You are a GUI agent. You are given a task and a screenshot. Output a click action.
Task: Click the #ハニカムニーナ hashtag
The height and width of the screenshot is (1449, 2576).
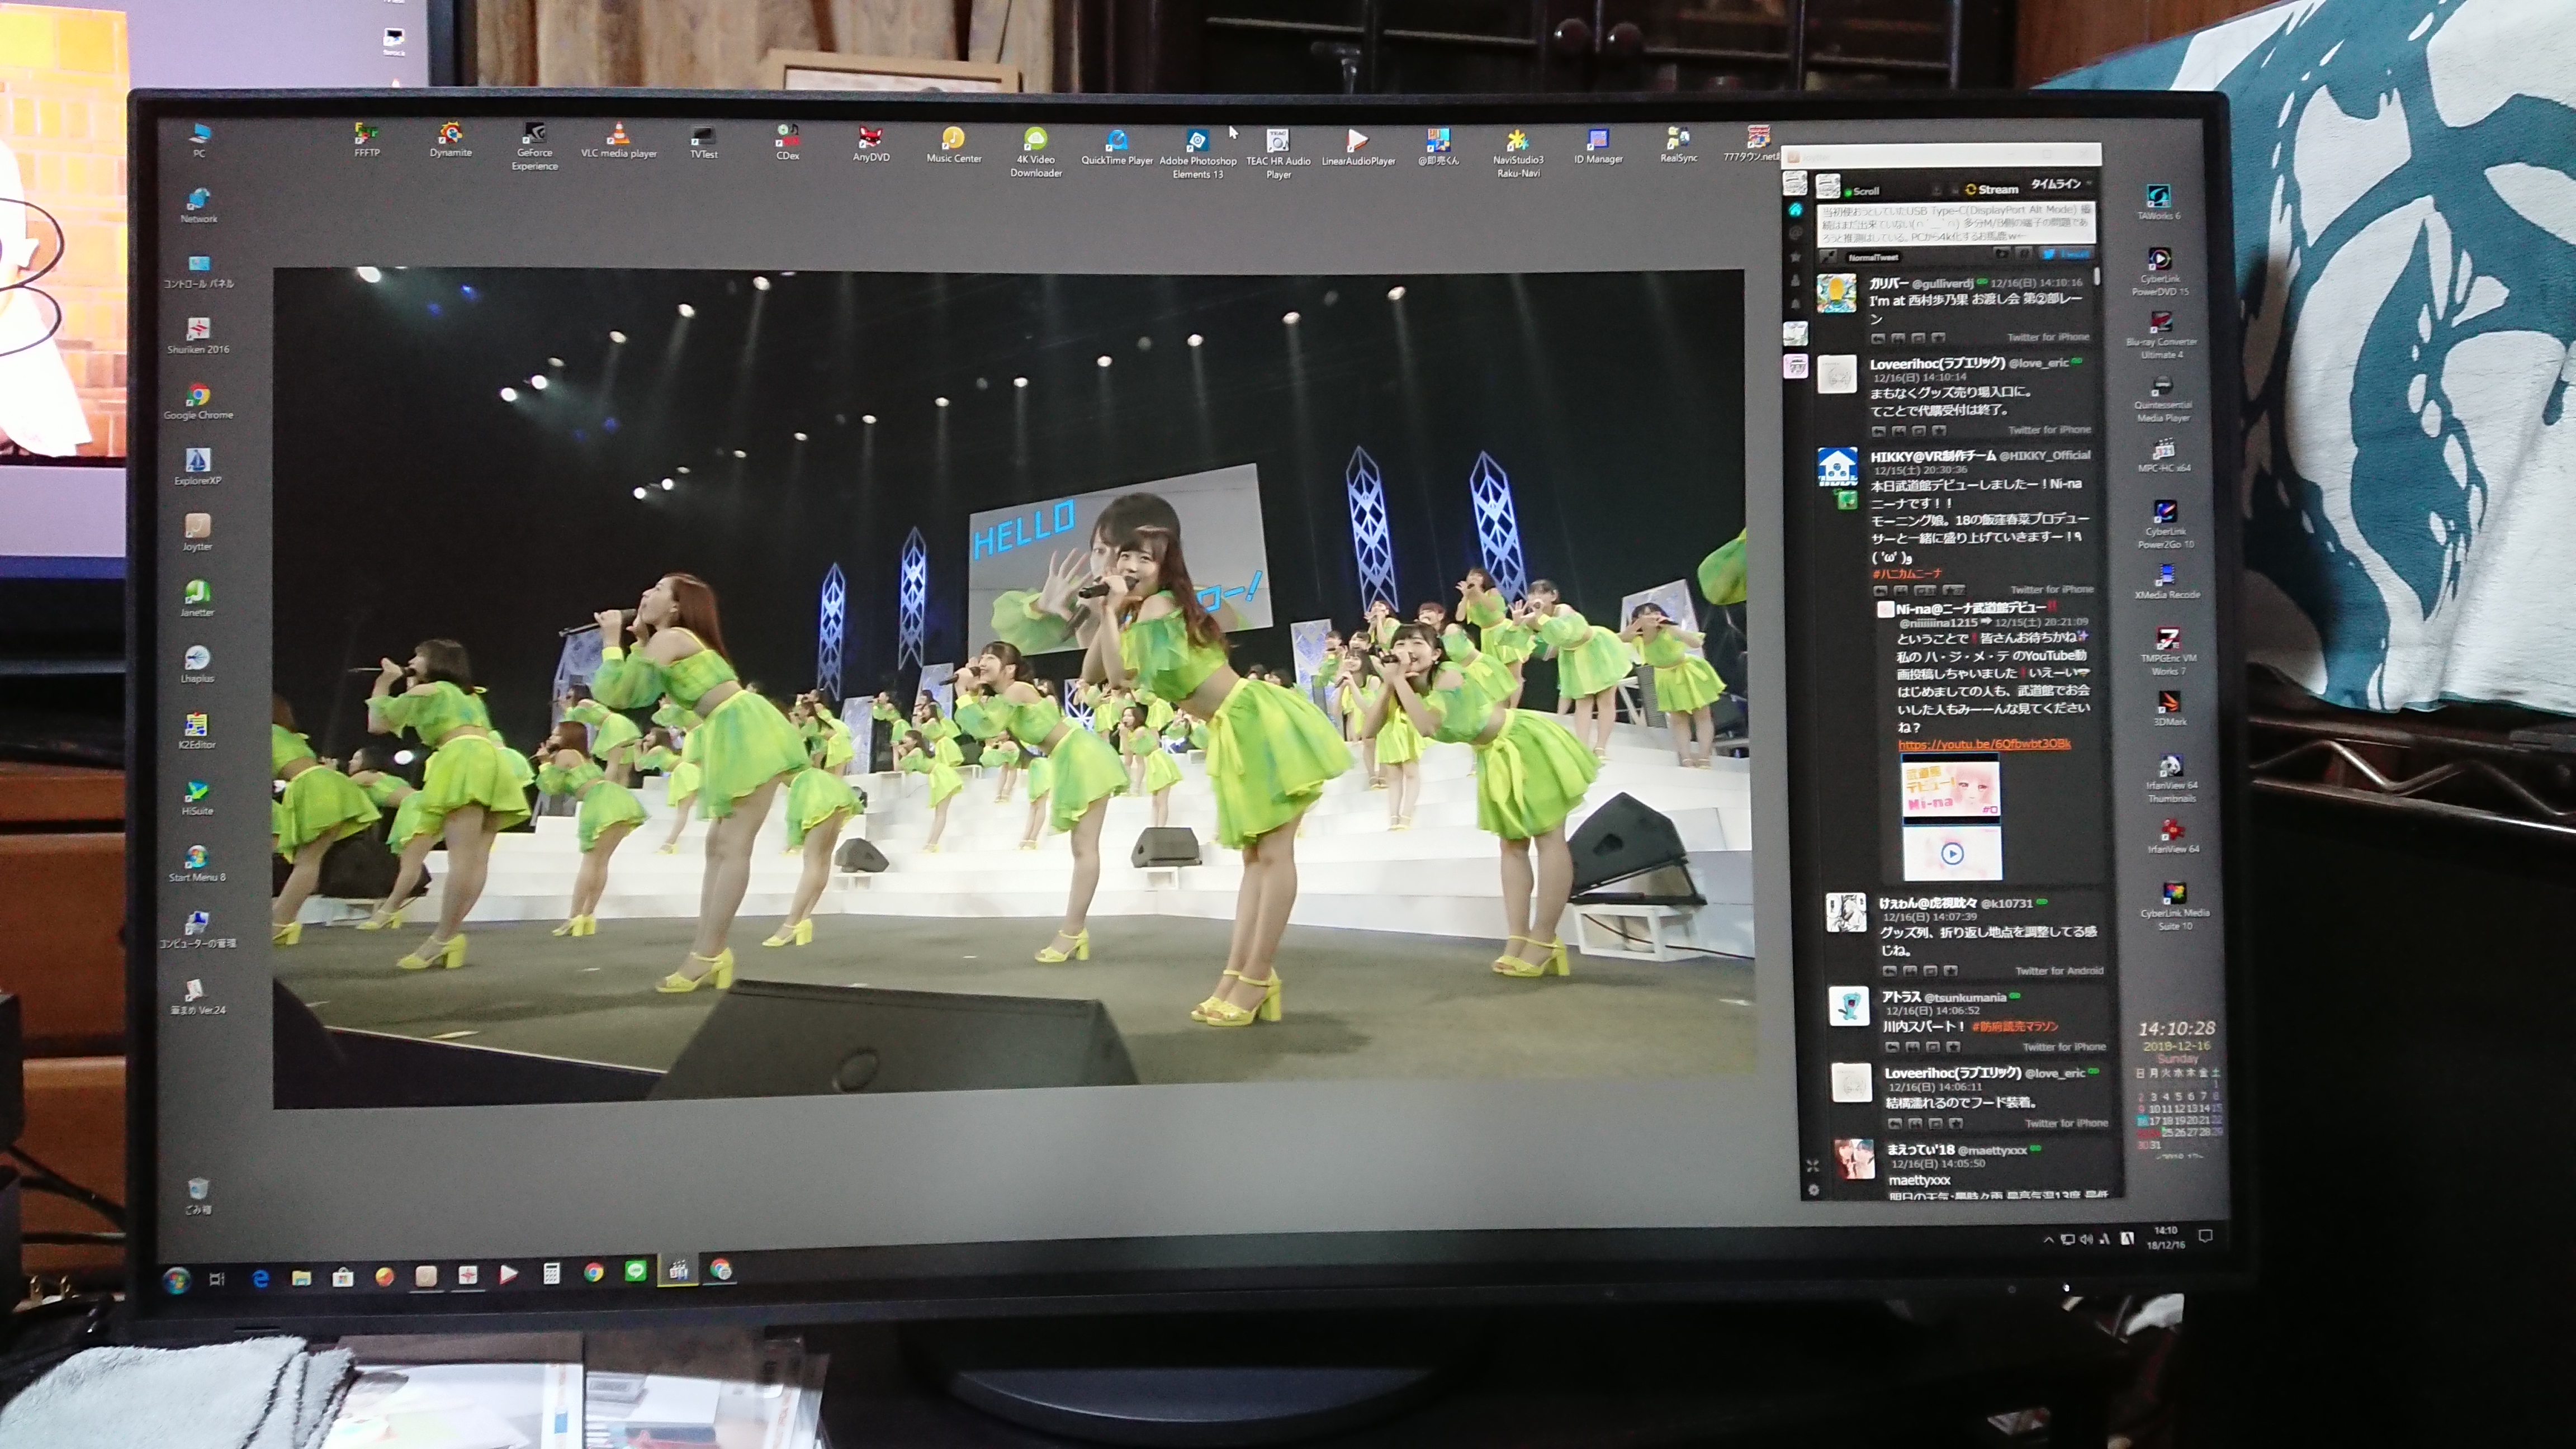[x=1906, y=573]
